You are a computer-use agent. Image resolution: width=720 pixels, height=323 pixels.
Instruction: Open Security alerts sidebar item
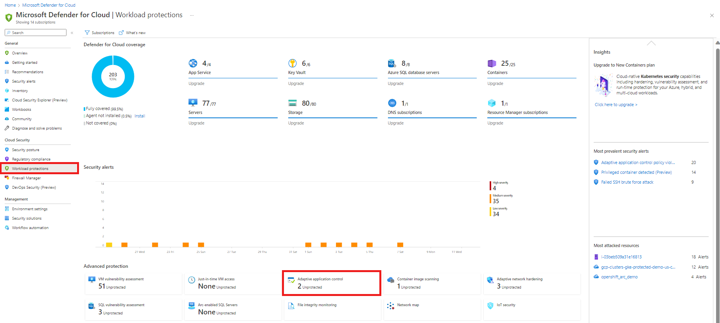(x=23, y=81)
